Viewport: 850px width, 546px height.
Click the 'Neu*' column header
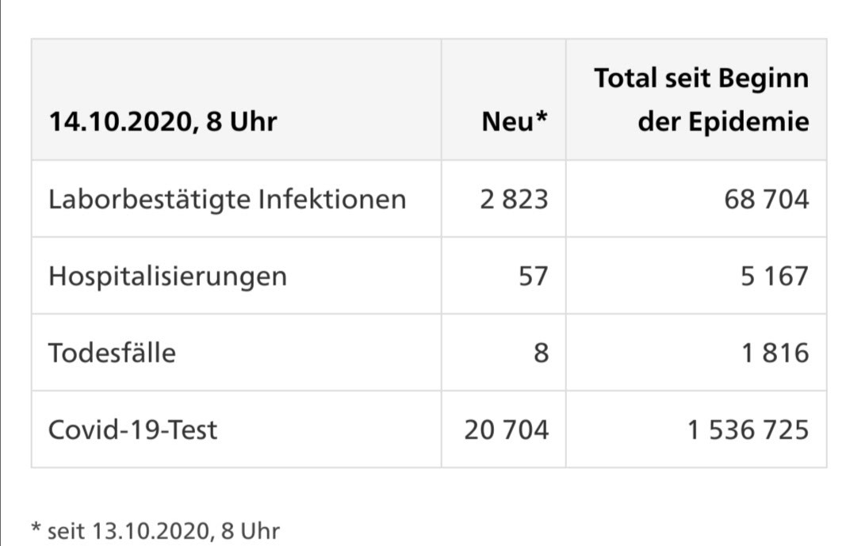point(515,122)
